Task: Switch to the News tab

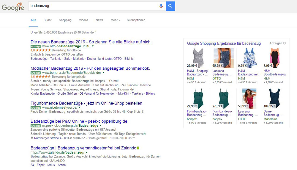Action: click(99, 20)
